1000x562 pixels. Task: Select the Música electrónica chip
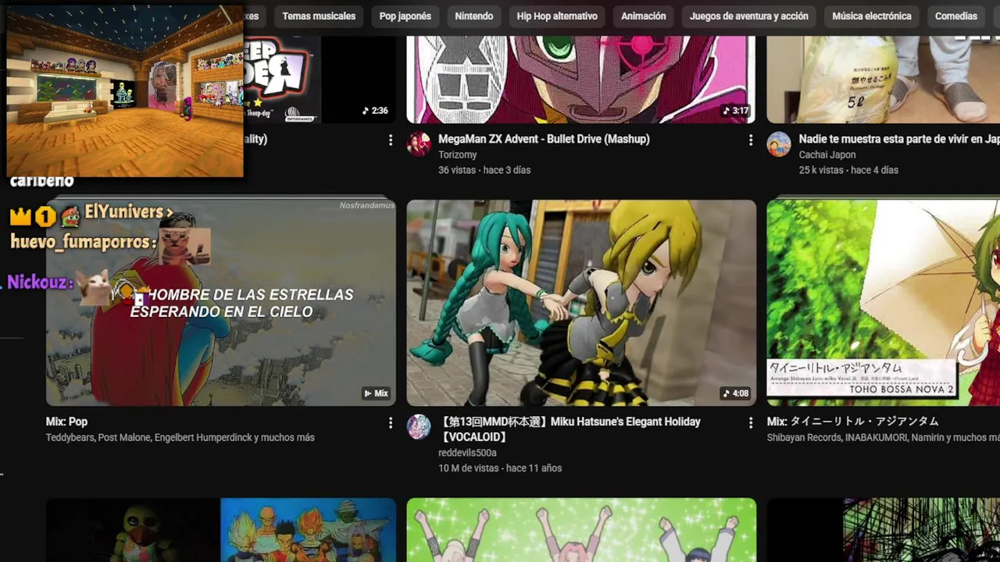tap(872, 16)
